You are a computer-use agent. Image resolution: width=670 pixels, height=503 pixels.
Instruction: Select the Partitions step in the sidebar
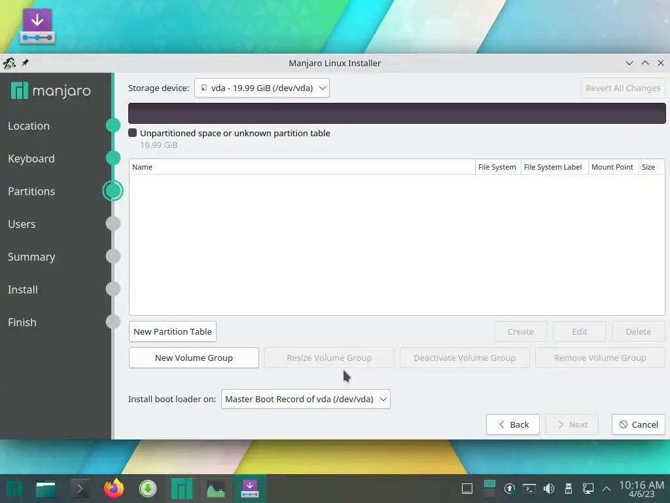pyautogui.click(x=31, y=191)
